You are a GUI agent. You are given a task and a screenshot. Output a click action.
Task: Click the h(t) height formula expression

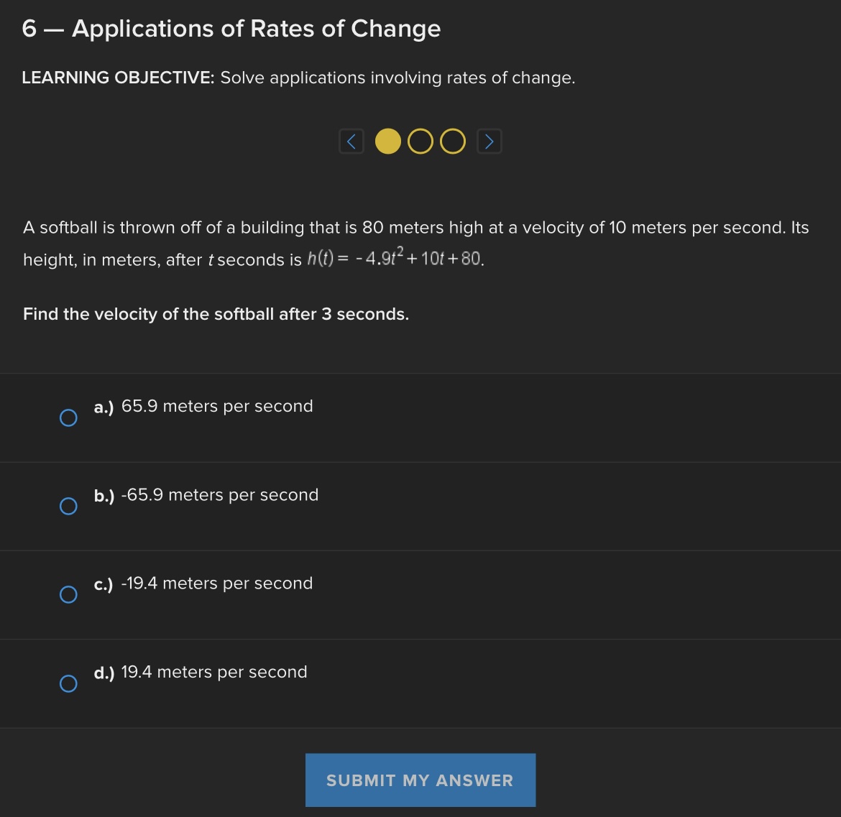click(395, 259)
